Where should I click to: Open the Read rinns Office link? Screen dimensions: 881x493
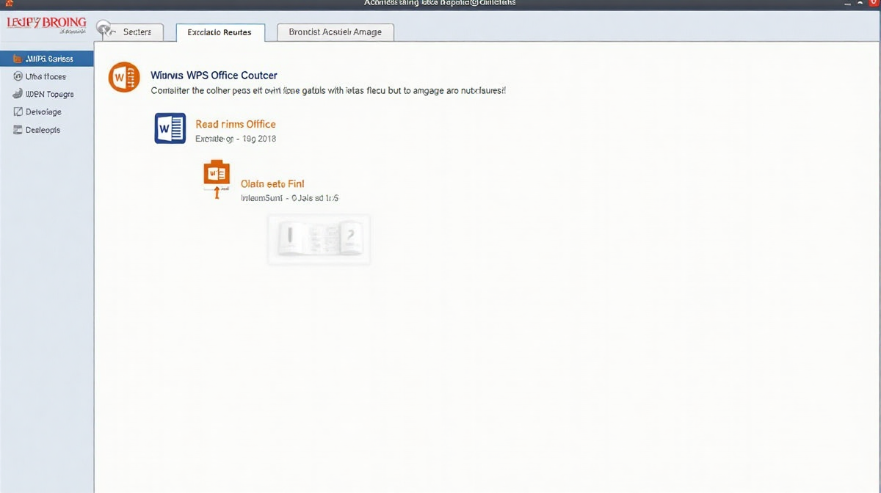coord(235,124)
